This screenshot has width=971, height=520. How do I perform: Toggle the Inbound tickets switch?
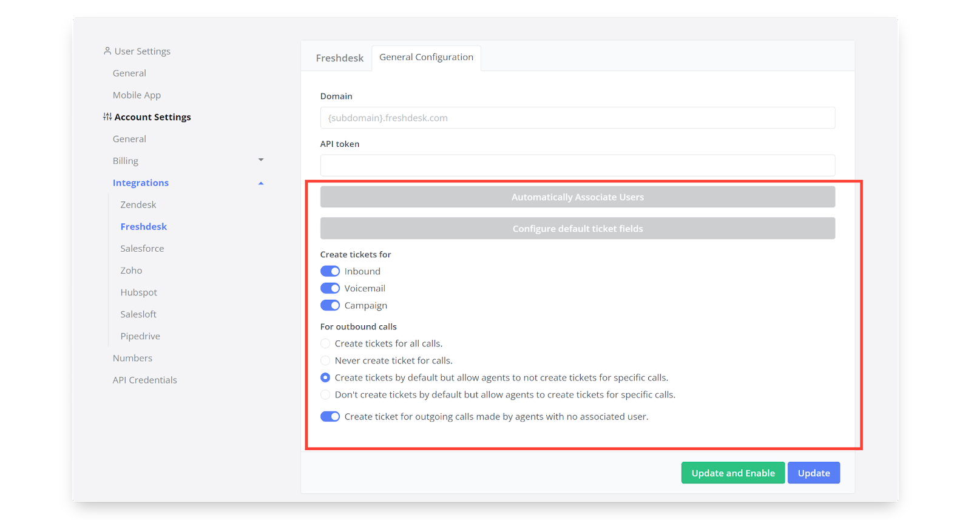330,271
